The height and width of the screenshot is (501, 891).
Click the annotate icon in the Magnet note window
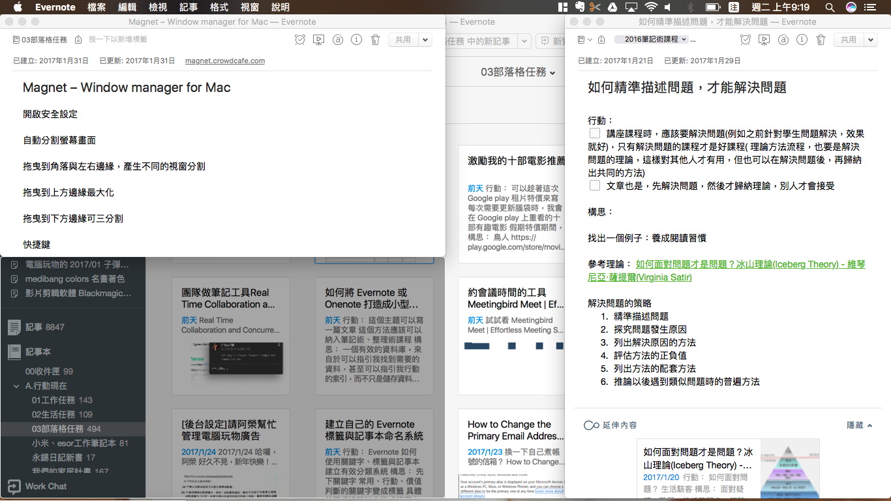coord(338,40)
